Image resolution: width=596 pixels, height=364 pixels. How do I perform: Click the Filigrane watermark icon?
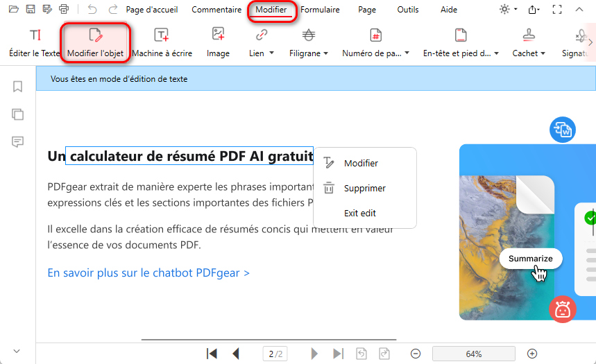[x=309, y=35]
